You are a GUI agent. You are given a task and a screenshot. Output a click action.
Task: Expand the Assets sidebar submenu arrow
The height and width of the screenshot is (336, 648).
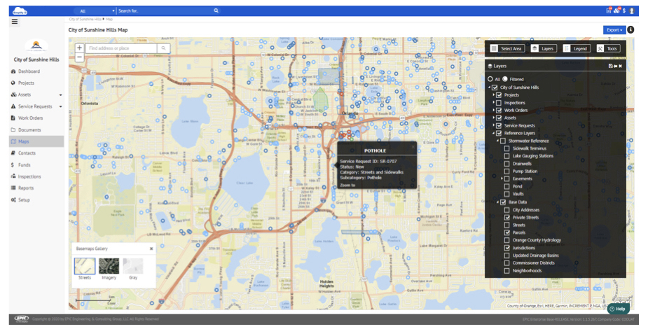[60, 94]
